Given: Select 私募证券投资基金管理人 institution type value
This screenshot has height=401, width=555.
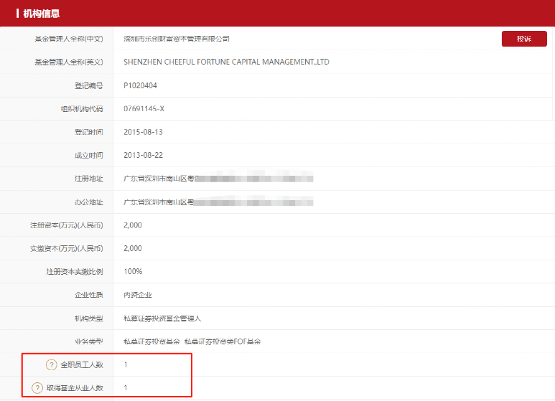Looking at the screenshot, I should click(x=162, y=319).
